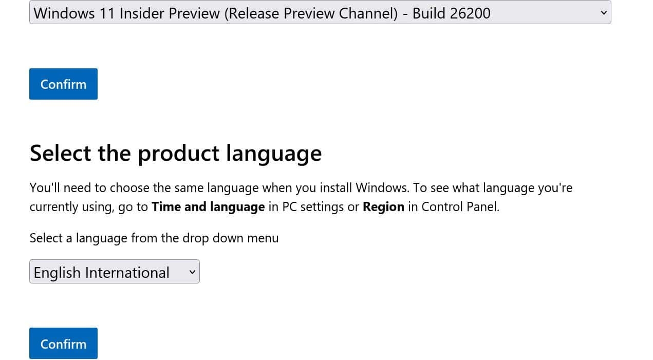Click the Confirm button below the language dropdown
Screen dimensions: 653x360
(x=63, y=343)
